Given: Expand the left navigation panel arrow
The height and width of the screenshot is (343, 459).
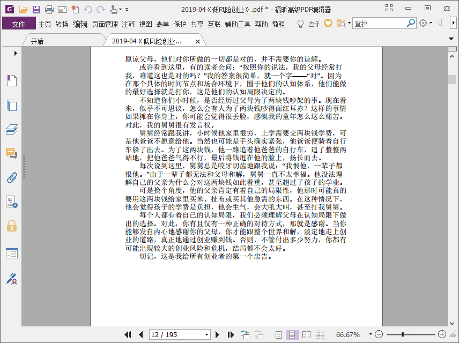Looking at the screenshot, I should click(x=16, y=53).
